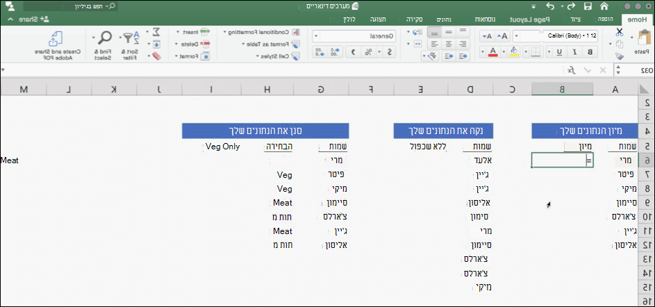Toggle align text right
Screen dimensions: 655x307
[463, 44]
